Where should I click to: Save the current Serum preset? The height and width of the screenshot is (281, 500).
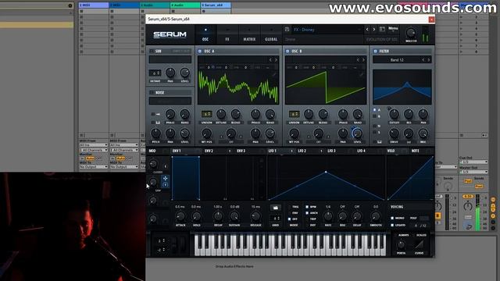click(287, 30)
